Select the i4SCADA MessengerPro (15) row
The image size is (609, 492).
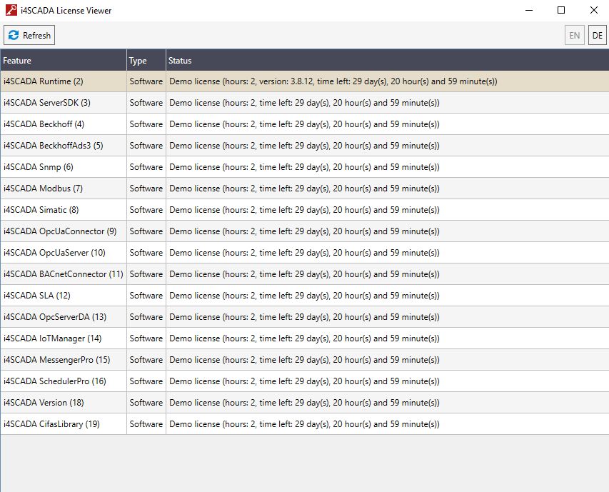tap(304, 360)
